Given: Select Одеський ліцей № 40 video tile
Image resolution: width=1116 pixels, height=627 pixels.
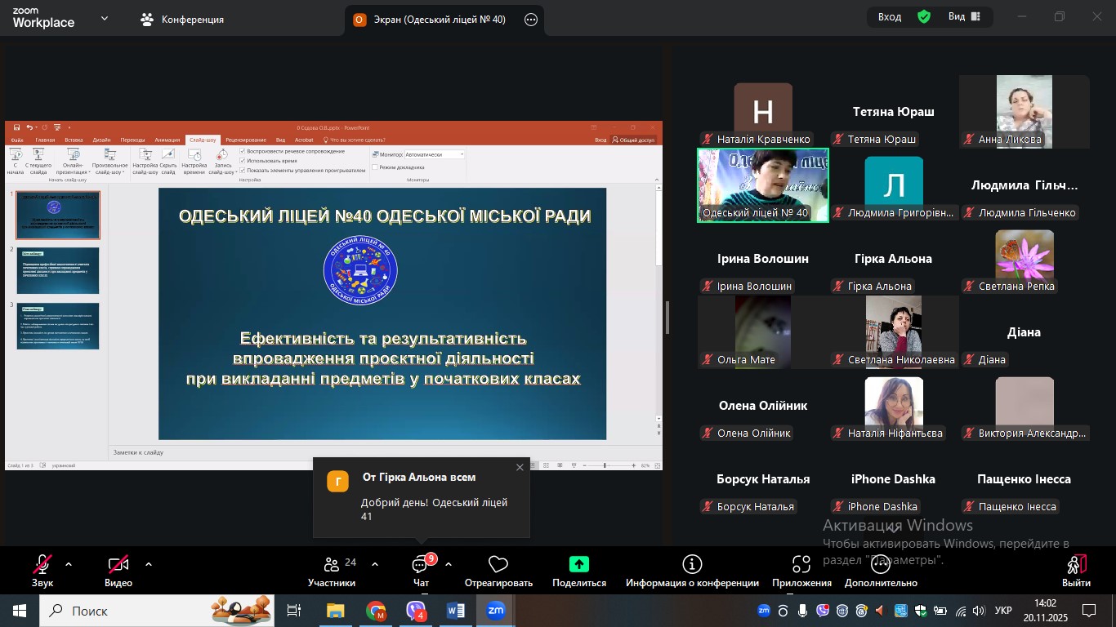Looking at the screenshot, I should 762,185.
